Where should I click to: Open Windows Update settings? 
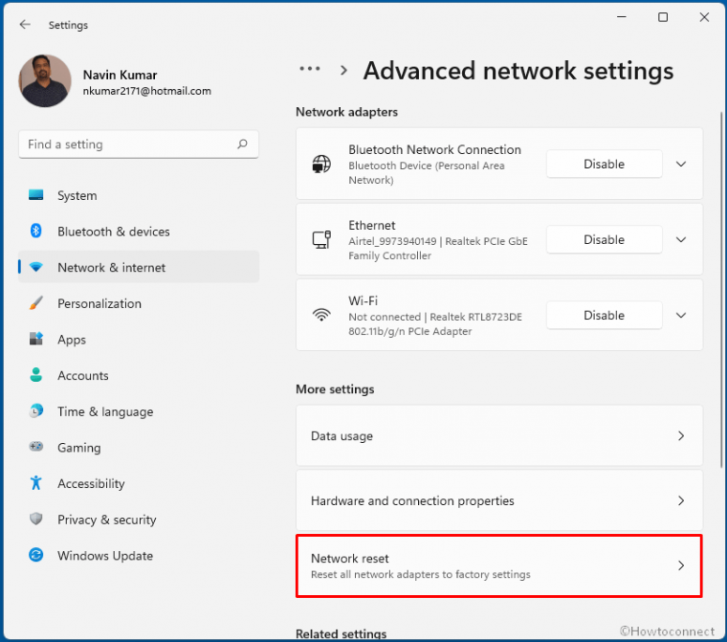(x=138, y=556)
